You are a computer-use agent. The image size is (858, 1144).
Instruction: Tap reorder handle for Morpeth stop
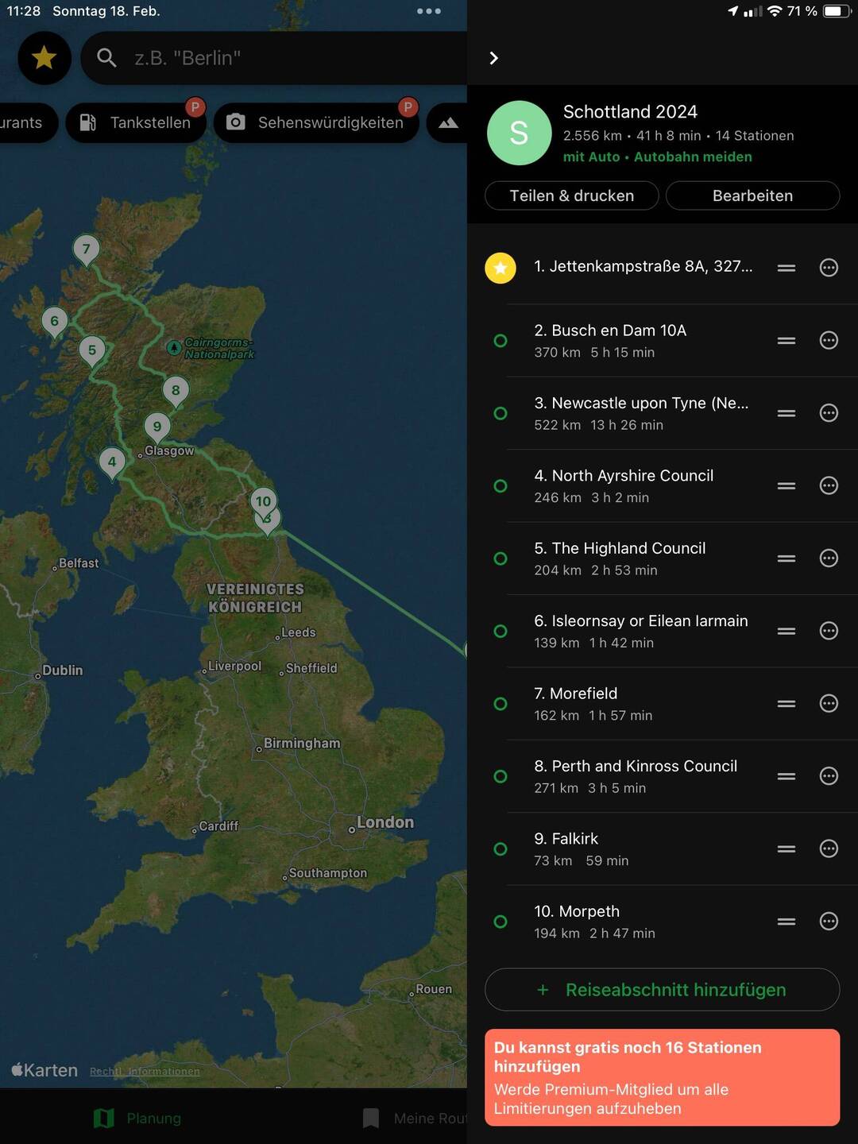pyautogui.click(x=786, y=922)
